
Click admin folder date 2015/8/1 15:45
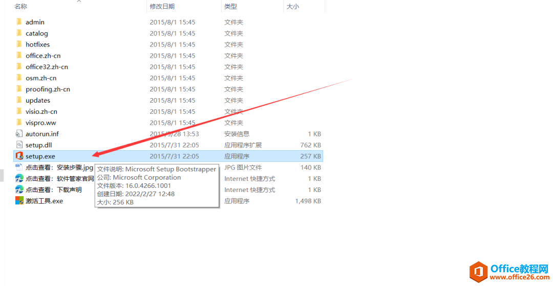(173, 22)
